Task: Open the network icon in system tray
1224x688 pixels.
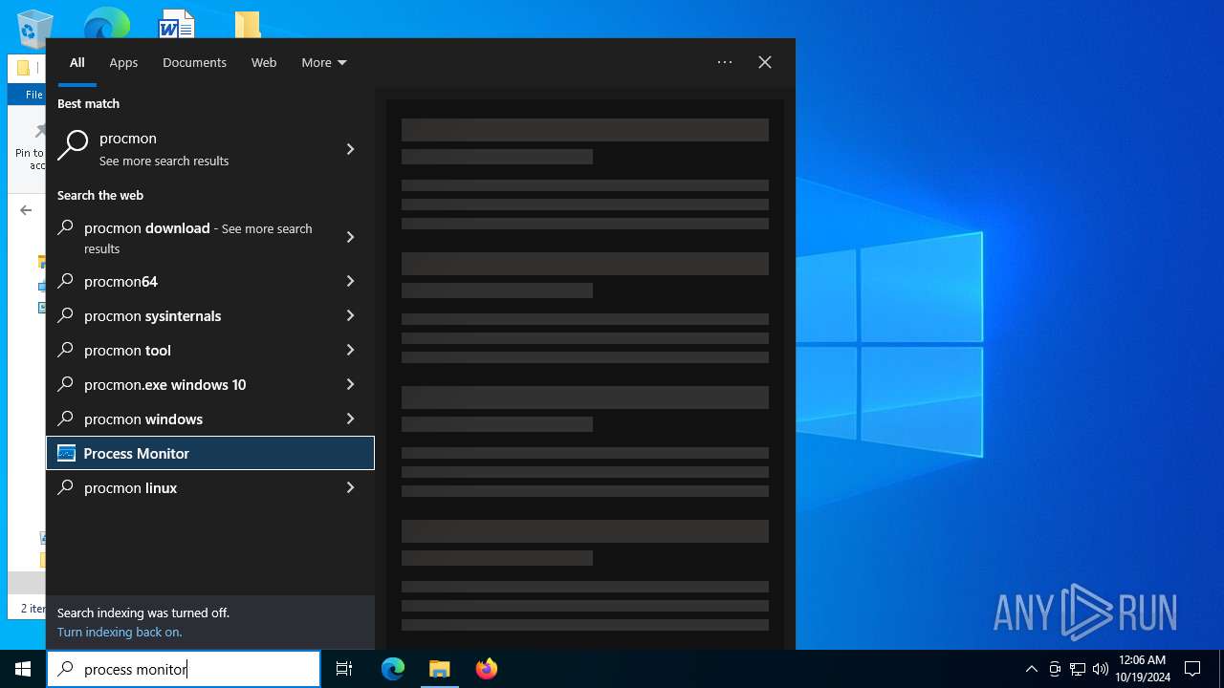Action: 1078,669
